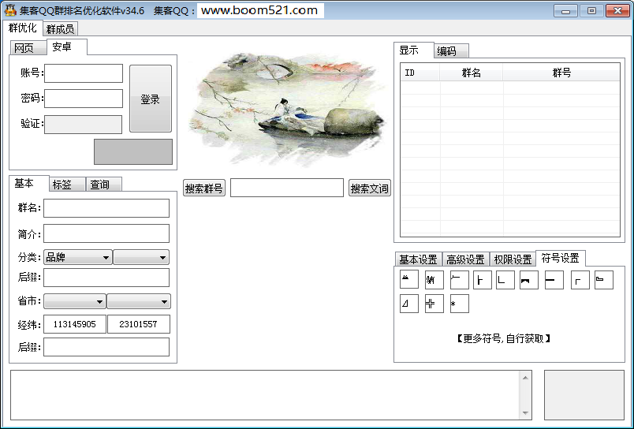Click the www.boom521.com title text box

(x=260, y=10)
